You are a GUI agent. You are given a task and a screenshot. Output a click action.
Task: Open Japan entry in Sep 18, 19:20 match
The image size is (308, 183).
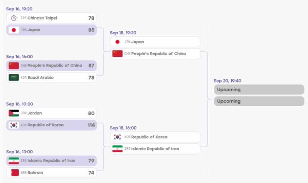pos(155,42)
